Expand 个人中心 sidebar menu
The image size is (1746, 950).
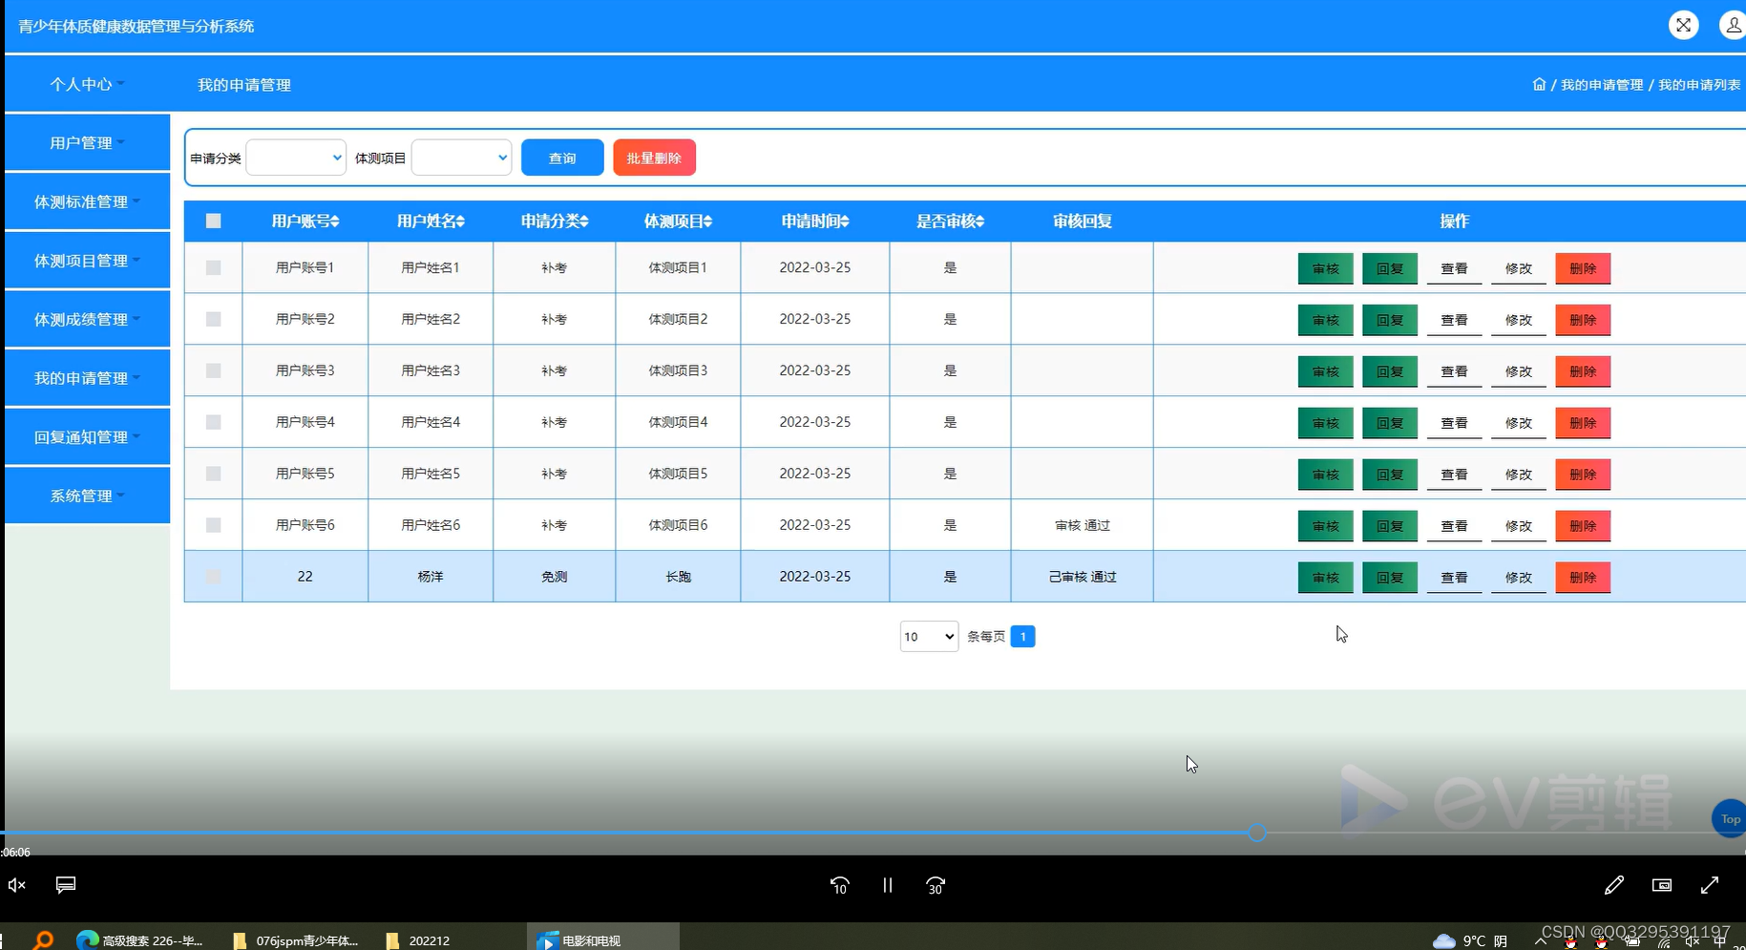tap(87, 84)
